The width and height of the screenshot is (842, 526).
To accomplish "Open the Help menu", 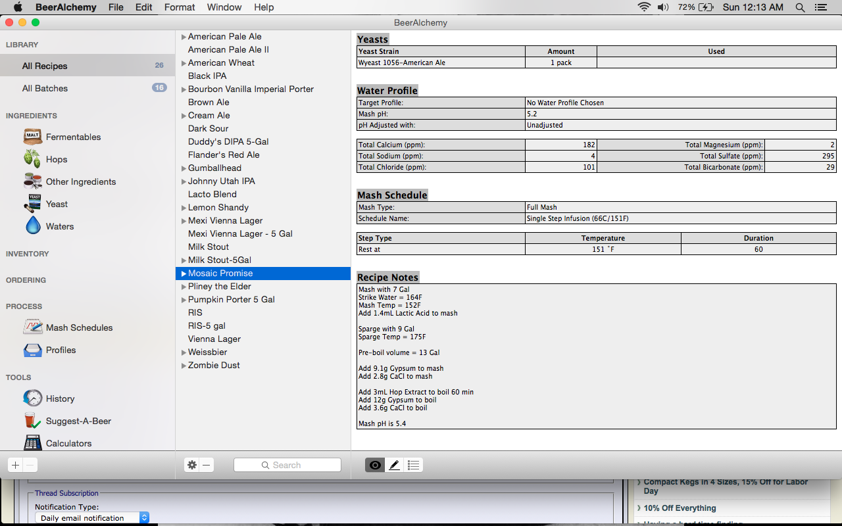I will tap(264, 7).
